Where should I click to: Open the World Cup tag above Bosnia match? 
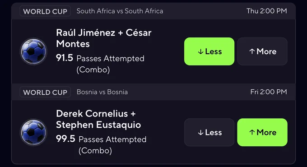point(45,92)
